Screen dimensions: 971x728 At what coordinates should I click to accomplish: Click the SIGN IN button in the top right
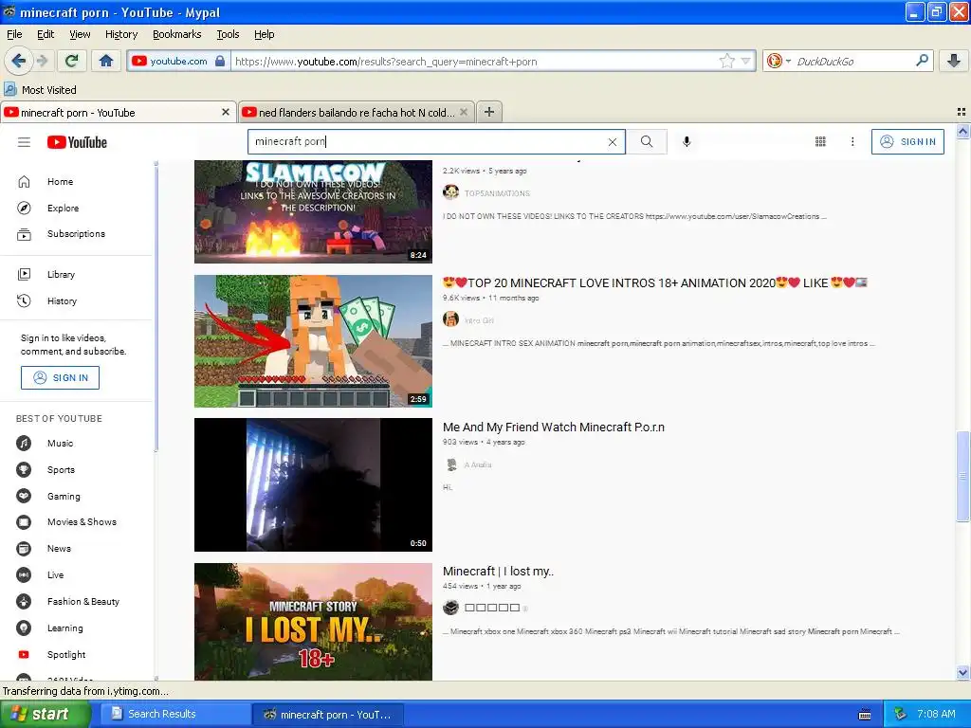(x=907, y=142)
